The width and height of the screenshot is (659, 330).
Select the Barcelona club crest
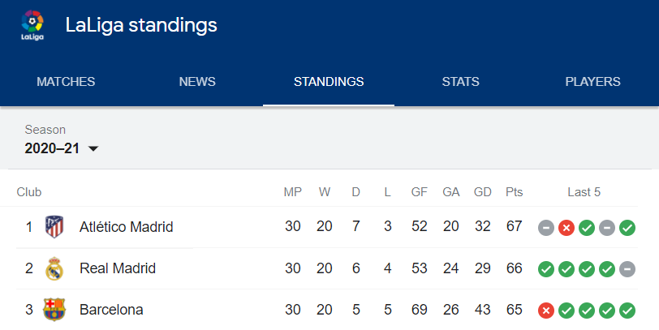tap(54, 310)
